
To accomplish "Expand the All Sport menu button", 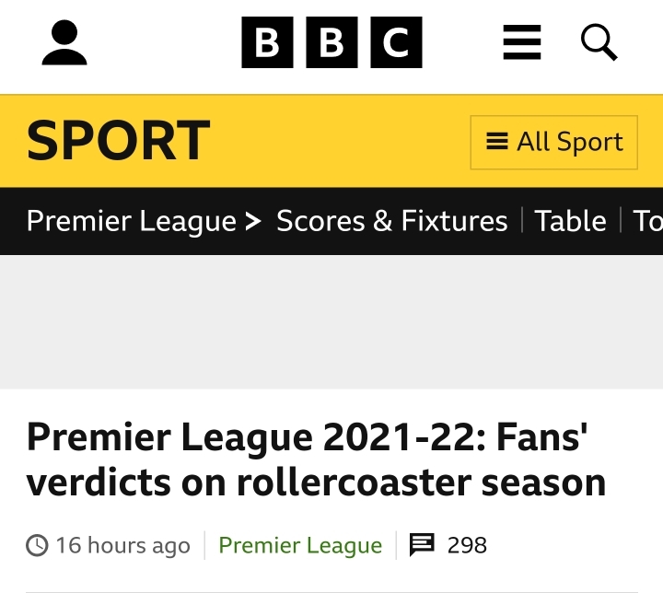I will (x=554, y=142).
